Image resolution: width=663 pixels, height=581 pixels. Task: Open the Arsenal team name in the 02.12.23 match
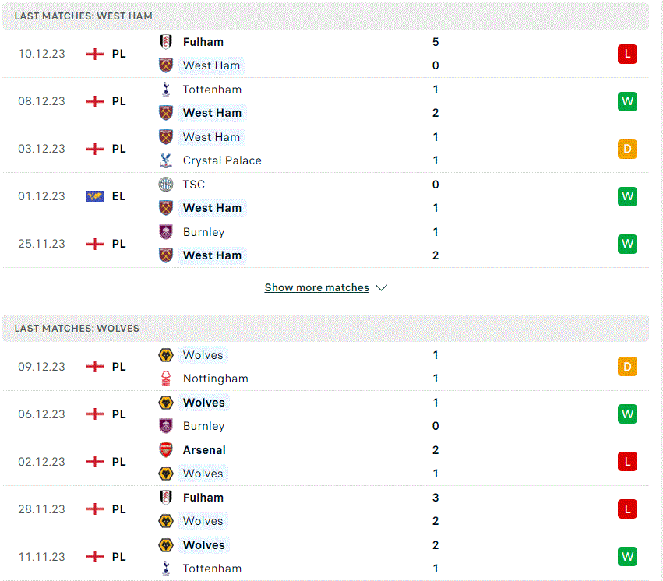click(x=204, y=450)
